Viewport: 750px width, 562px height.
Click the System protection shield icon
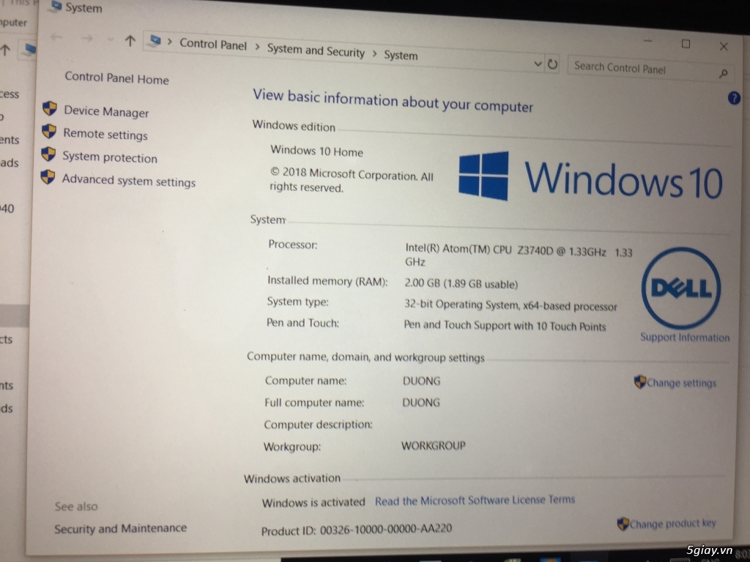point(48,154)
